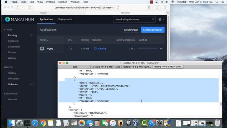Go back in Safari browser
The width and height of the screenshot is (227, 128).
tap(17, 7)
